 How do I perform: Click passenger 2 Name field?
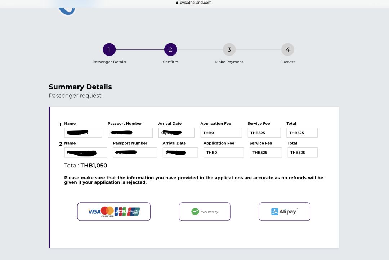pyautogui.click(x=86, y=153)
